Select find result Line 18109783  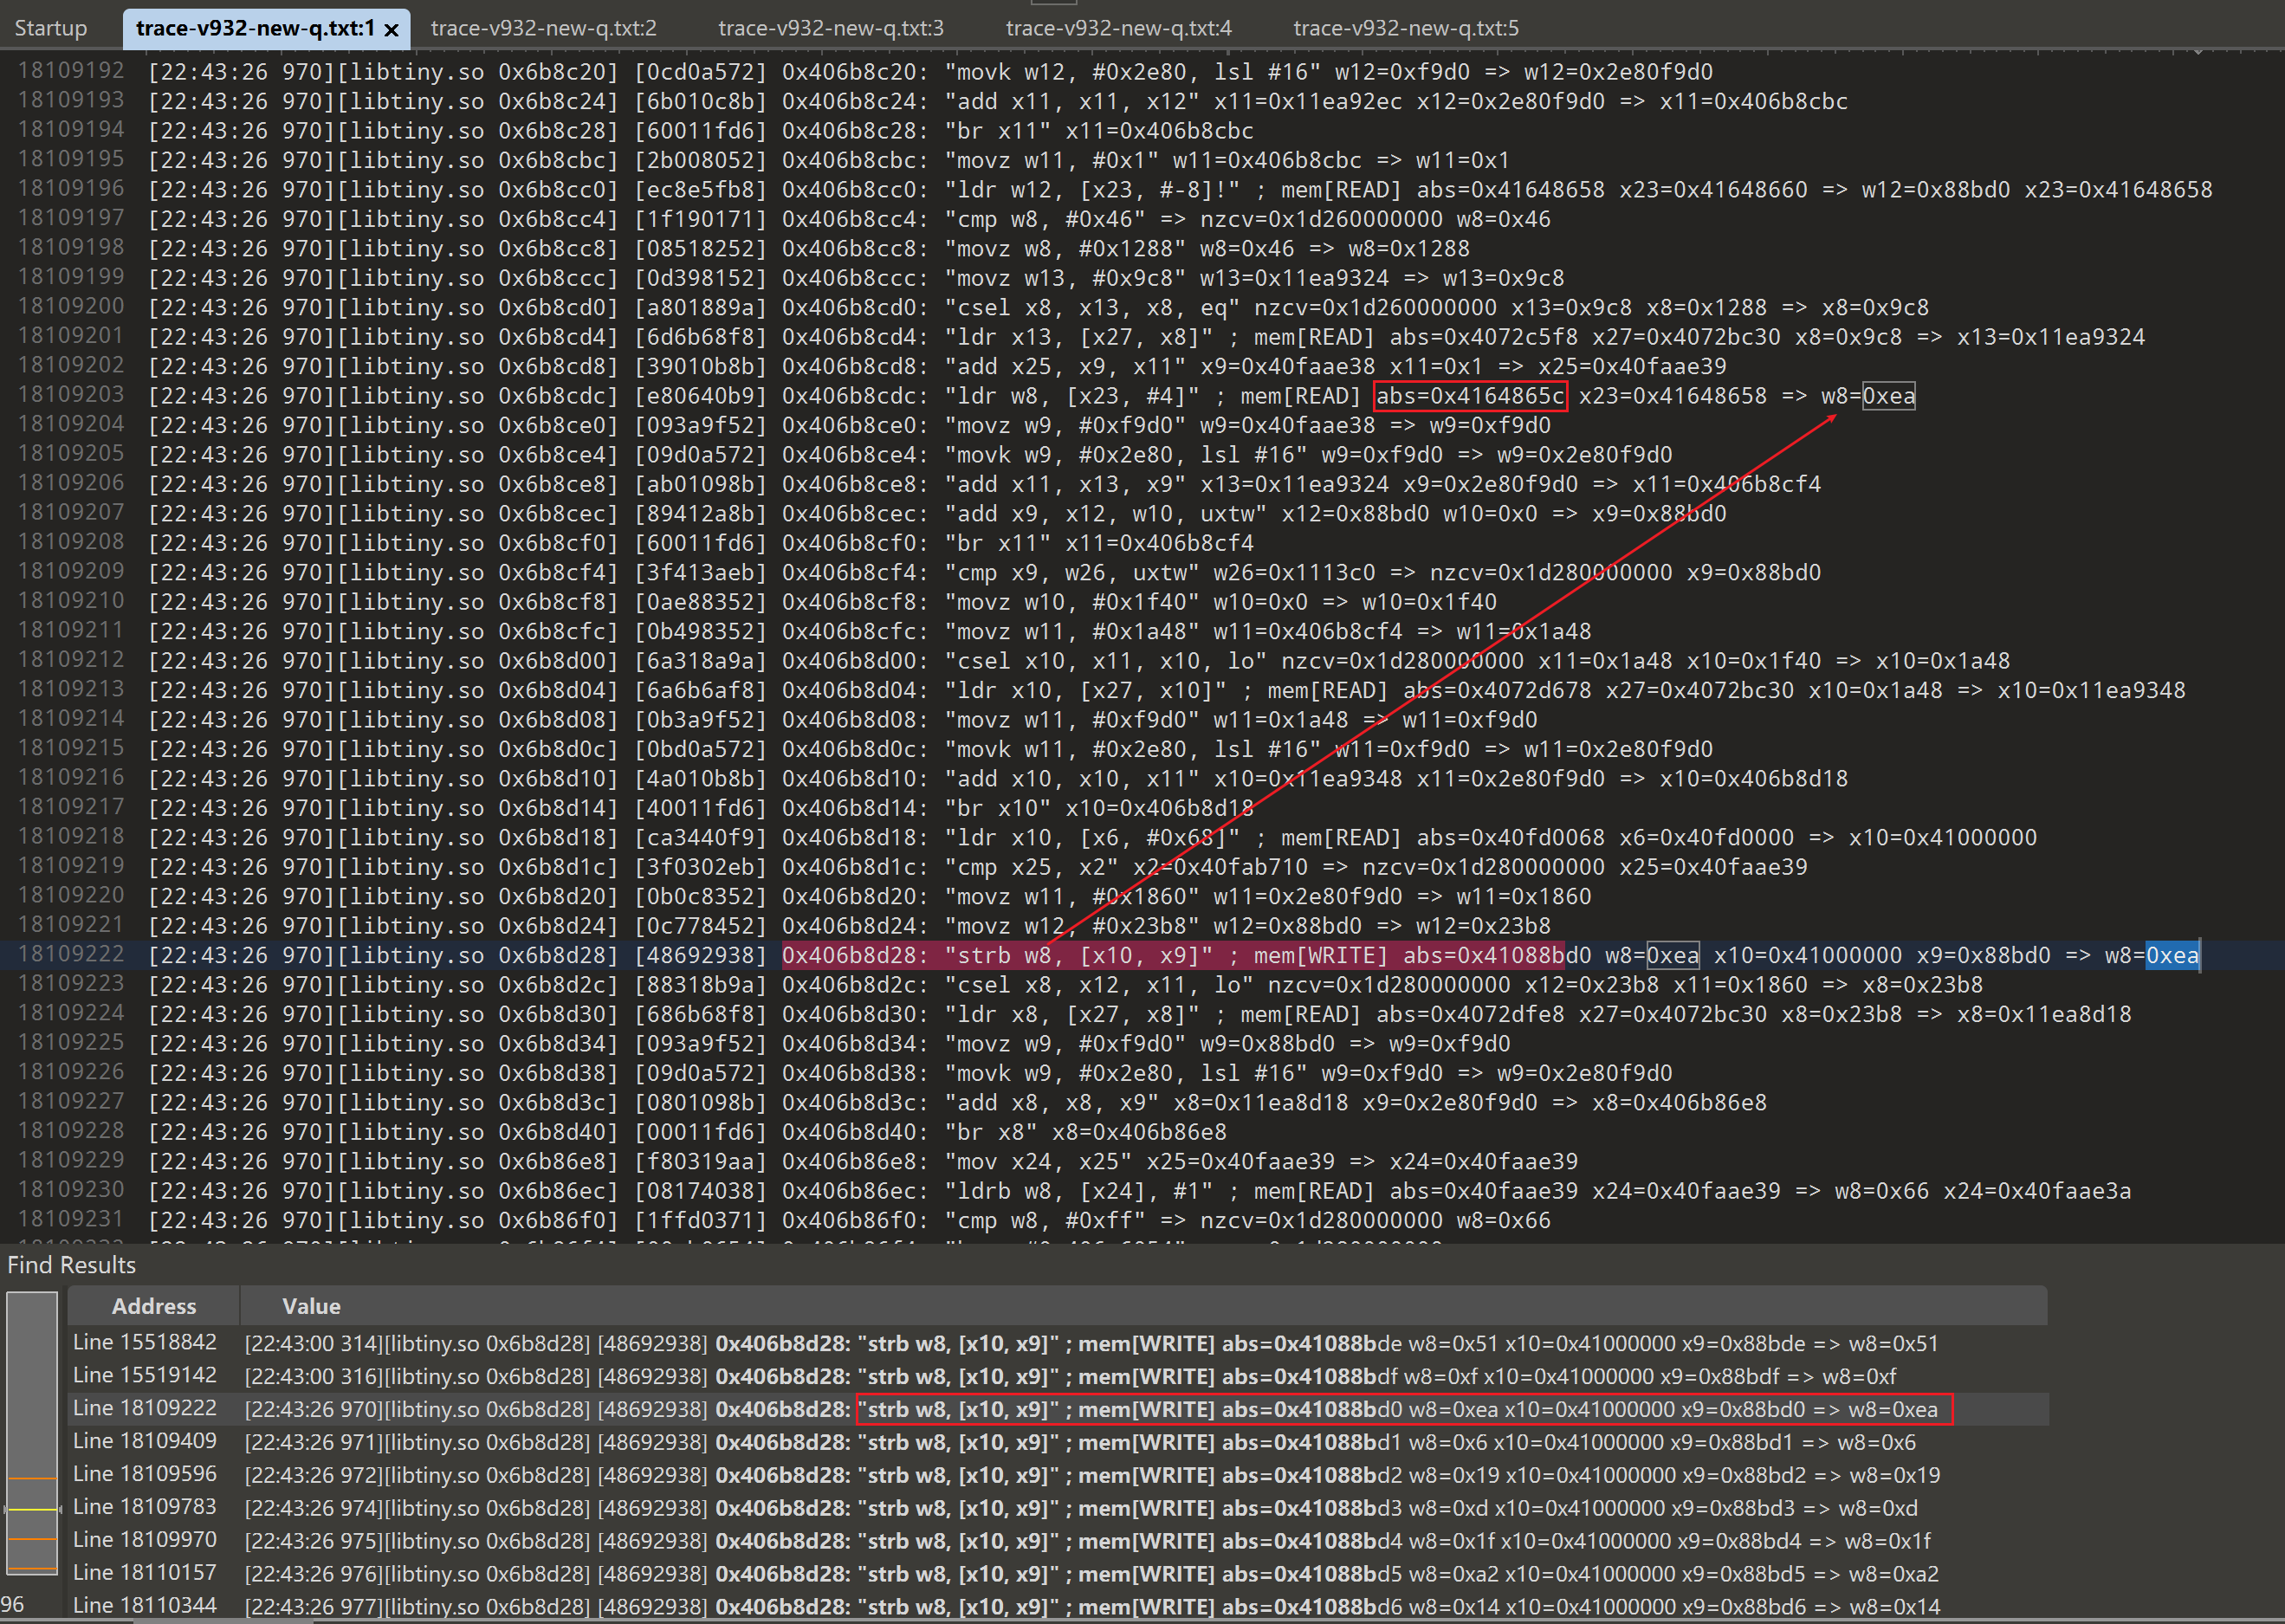pyautogui.click(x=1058, y=1508)
